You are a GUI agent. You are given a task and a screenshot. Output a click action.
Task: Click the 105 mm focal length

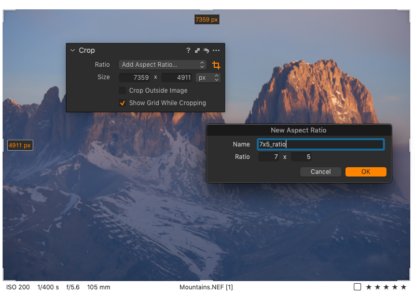99,287
